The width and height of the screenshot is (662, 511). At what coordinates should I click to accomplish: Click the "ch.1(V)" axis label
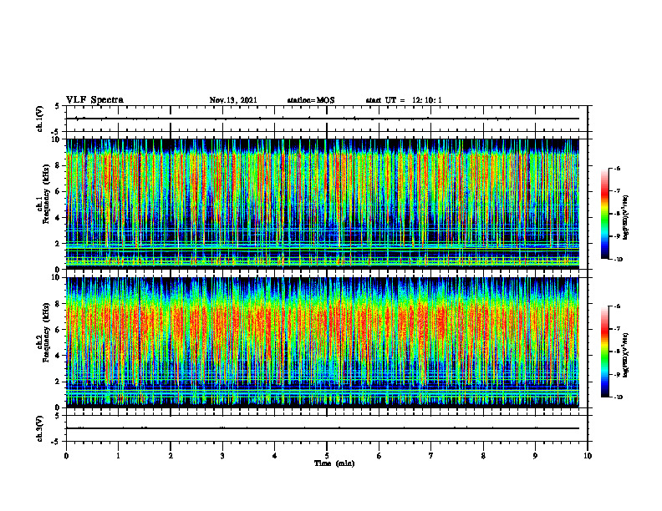point(39,119)
